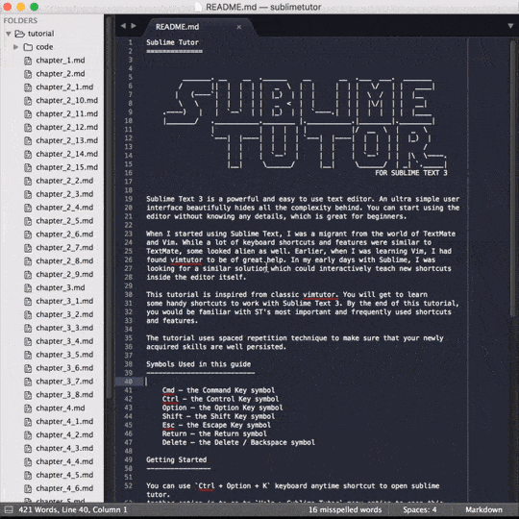Open chapter_3_8.md in sidebar

point(64,395)
